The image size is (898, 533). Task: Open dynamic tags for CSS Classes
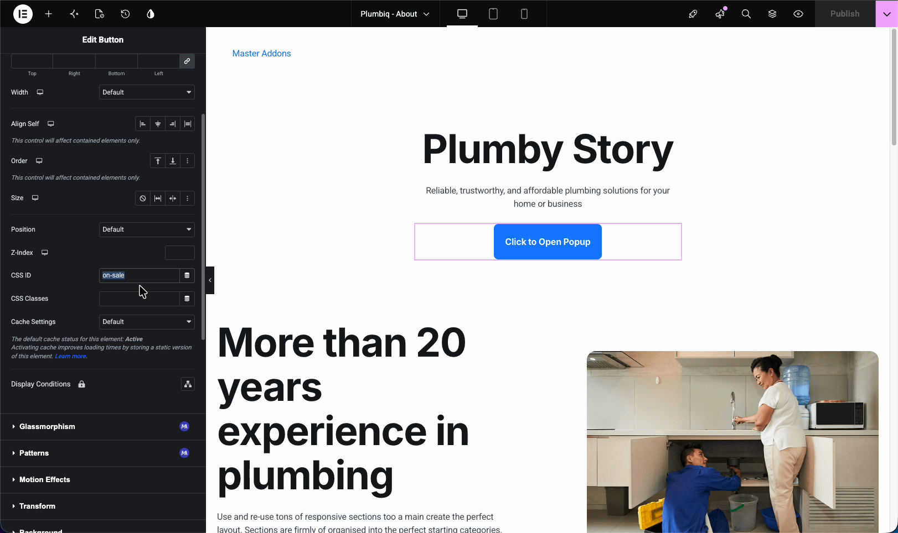click(187, 299)
